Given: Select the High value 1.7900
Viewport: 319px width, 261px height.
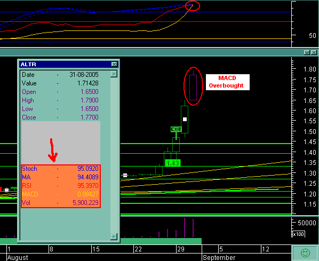Looking at the screenshot, I should pos(90,100).
